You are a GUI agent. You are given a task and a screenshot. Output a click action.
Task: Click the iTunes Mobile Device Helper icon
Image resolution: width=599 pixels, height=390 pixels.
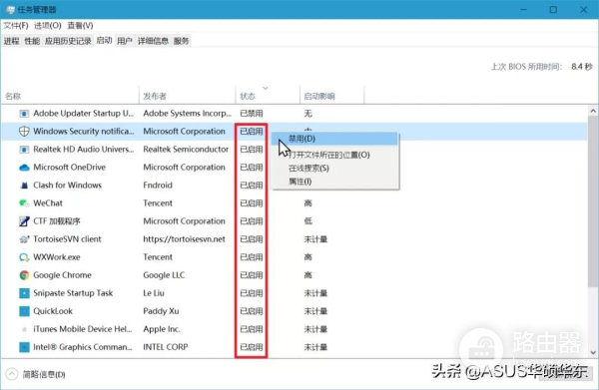(24, 329)
